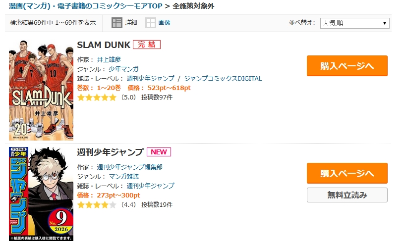Screen dimensions: 404x243
Task: Click the 画像 view label
Action: click(164, 23)
